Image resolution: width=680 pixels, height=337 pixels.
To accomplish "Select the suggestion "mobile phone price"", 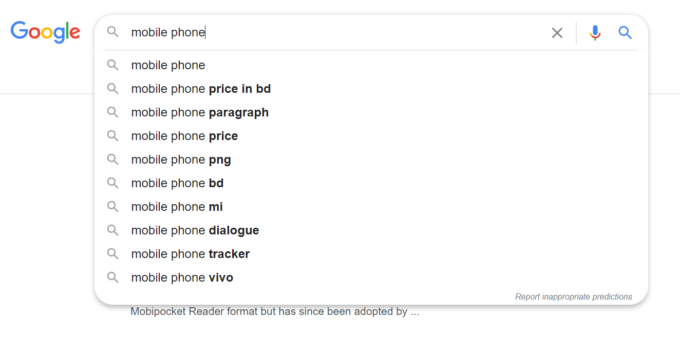I will pos(184,135).
